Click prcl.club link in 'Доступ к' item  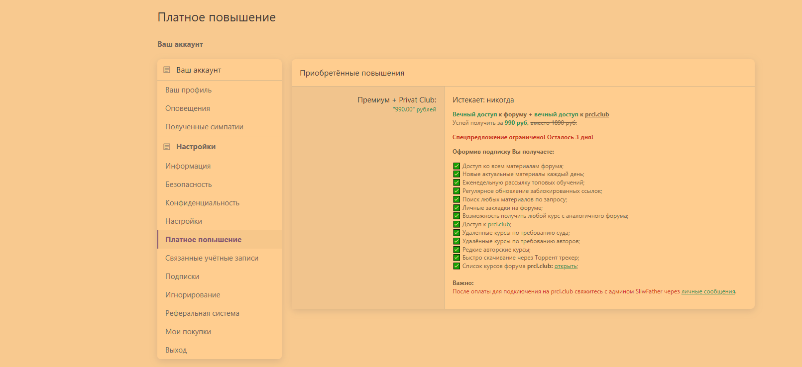(x=499, y=224)
